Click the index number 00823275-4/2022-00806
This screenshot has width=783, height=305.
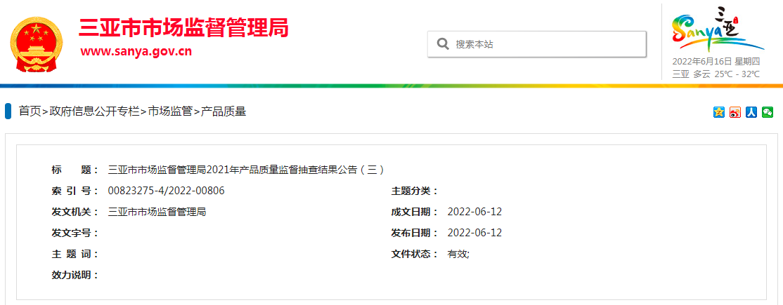(166, 191)
